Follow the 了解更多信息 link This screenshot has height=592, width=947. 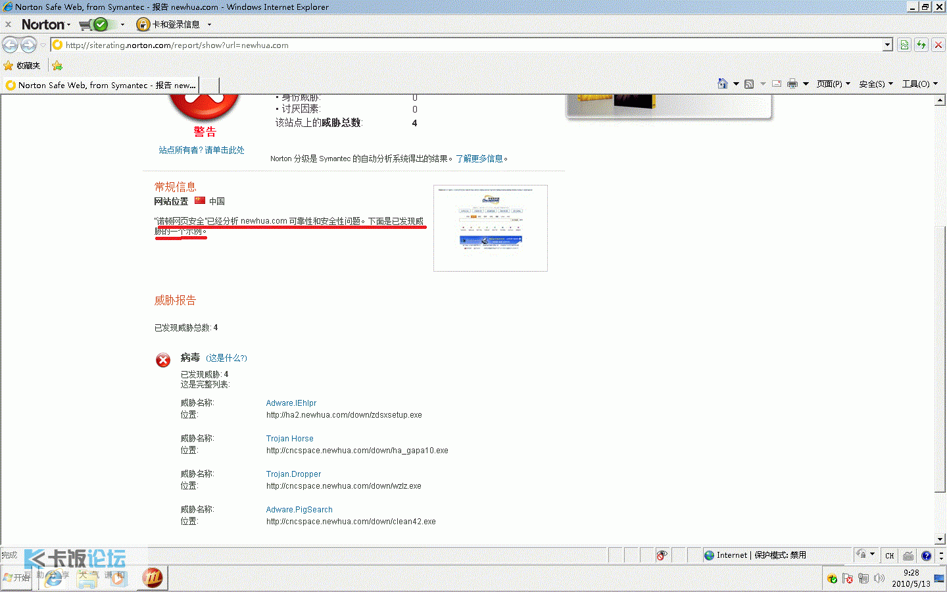click(x=479, y=159)
